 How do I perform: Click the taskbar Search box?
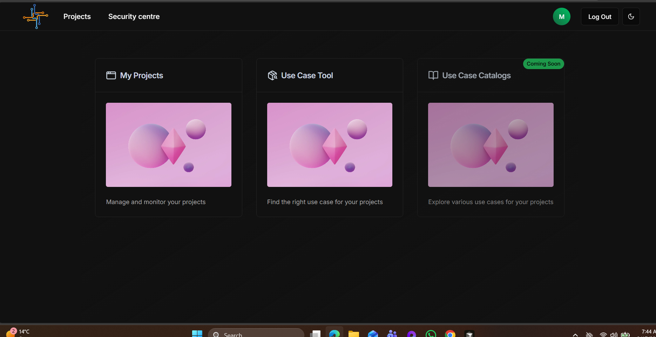[x=256, y=334]
